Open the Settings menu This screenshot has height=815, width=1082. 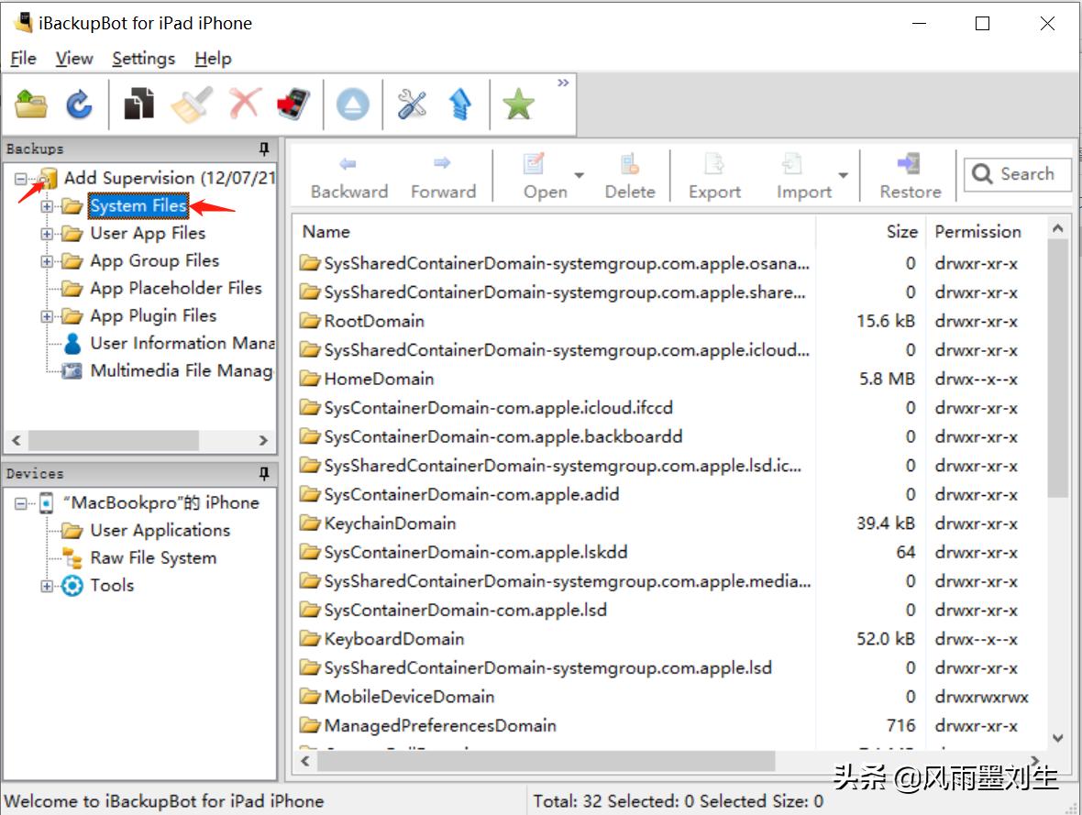point(143,59)
